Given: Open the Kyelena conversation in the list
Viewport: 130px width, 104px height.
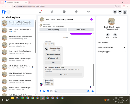Looking at the screenshot, I should [x=17, y=45].
